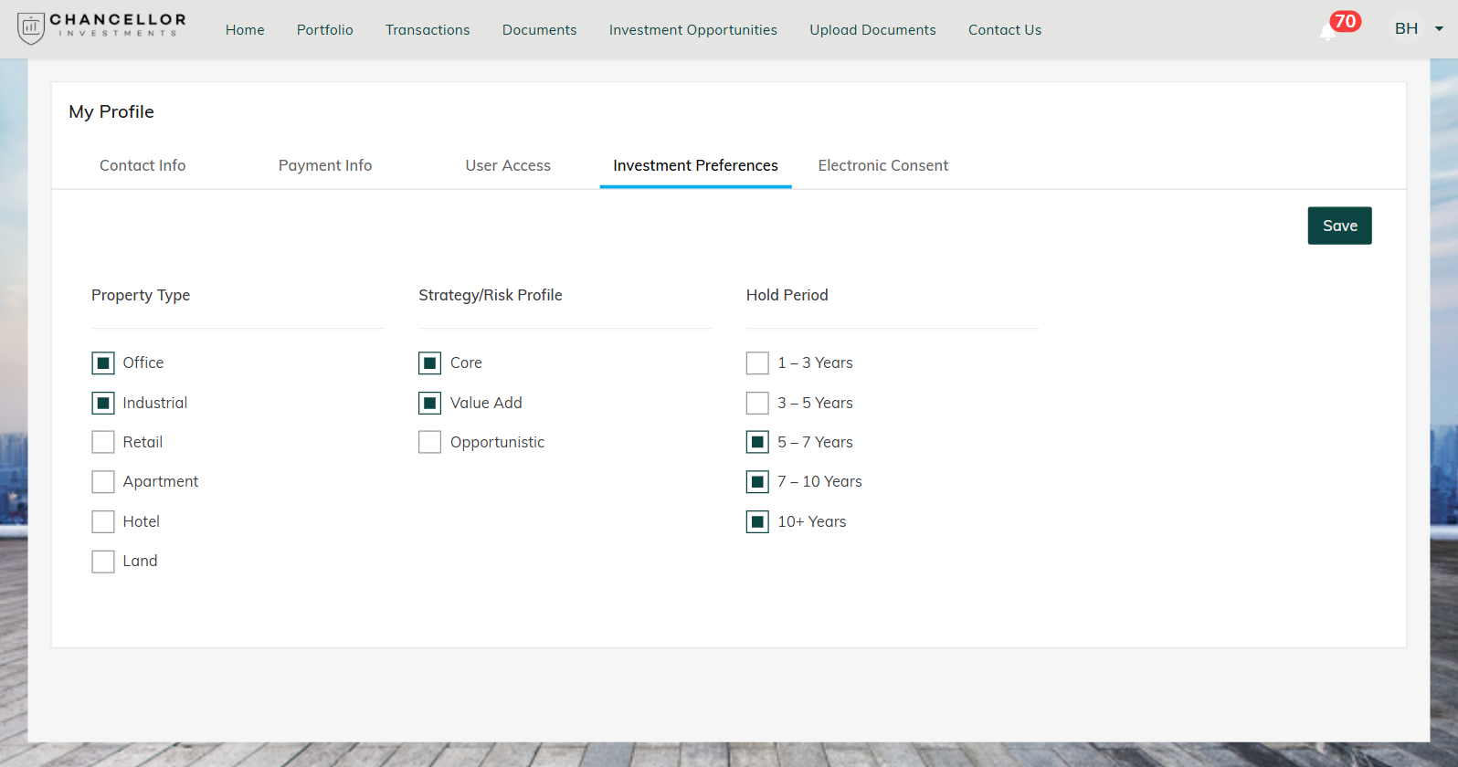The height and width of the screenshot is (767, 1458).
Task: Check the 3 – 5 Years hold period
Action: [757, 403]
